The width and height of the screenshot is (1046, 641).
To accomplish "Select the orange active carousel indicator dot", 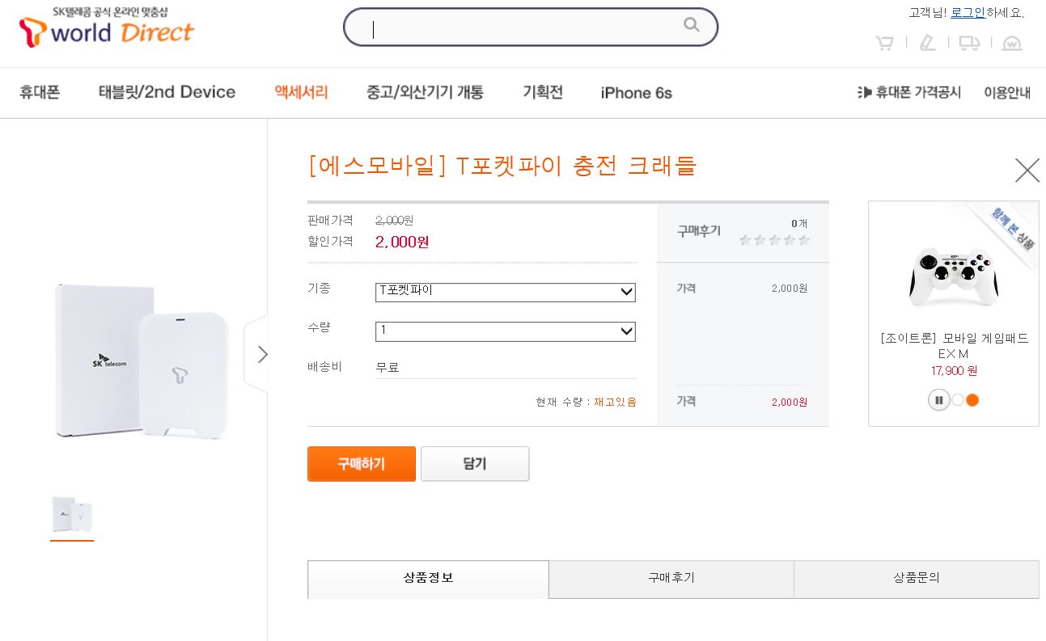I will pos(972,400).
